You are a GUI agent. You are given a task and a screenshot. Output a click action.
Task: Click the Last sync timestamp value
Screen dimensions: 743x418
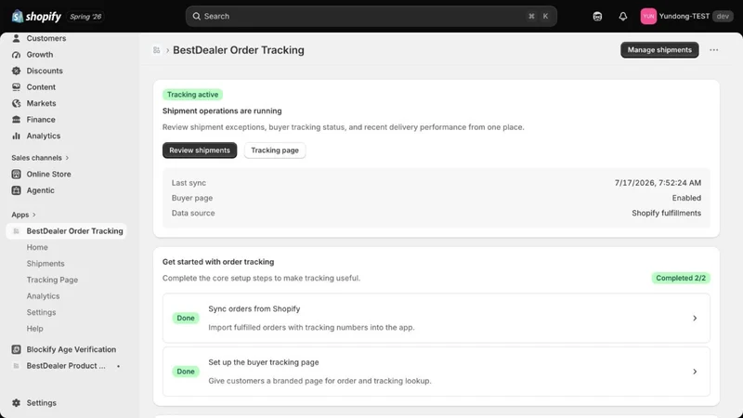658,183
